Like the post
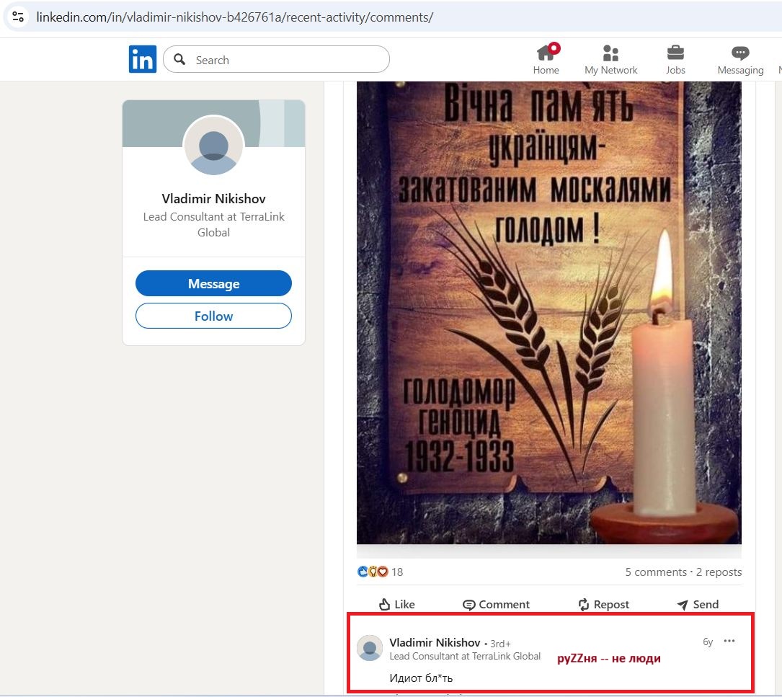The image size is (782, 697). click(x=396, y=604)
